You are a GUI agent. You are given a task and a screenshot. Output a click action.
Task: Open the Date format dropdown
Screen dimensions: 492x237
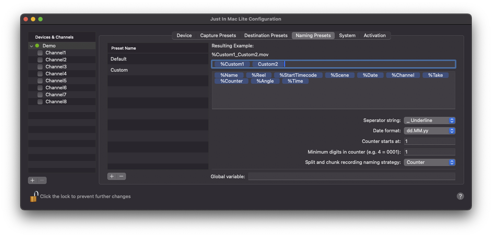pos(430,130)
